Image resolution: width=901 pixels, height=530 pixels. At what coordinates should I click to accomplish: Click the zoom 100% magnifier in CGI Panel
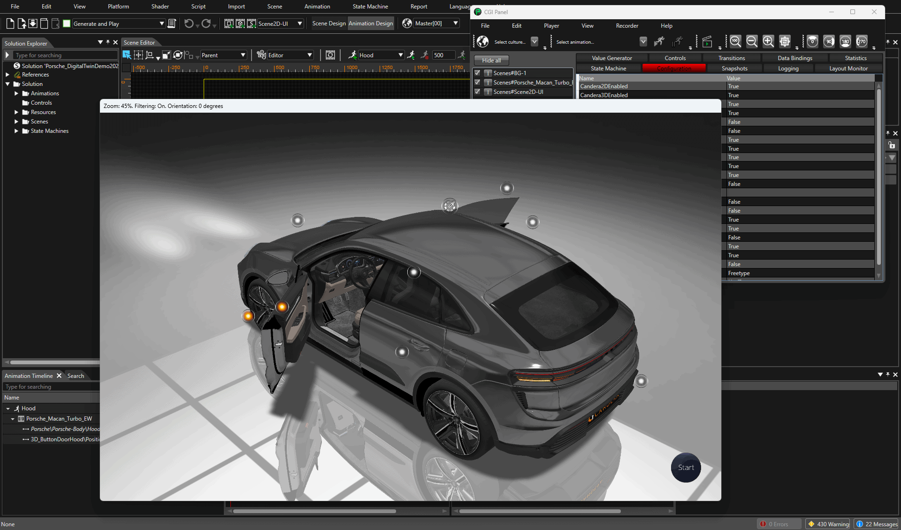(735, 42)
